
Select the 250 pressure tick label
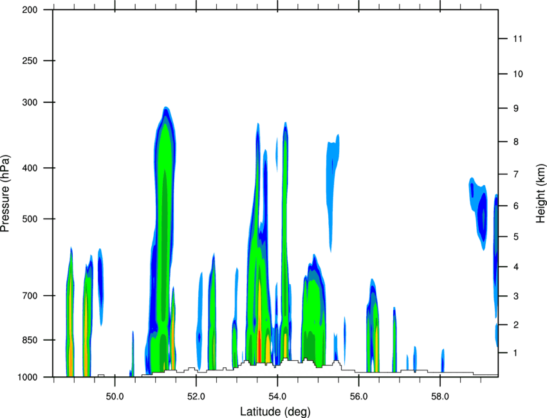point(30,60)
